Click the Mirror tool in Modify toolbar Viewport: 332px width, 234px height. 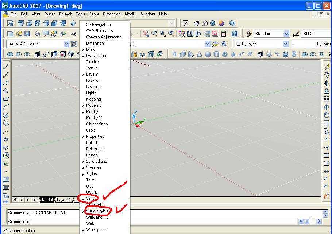pyautogui.click(x=327, y=83)
